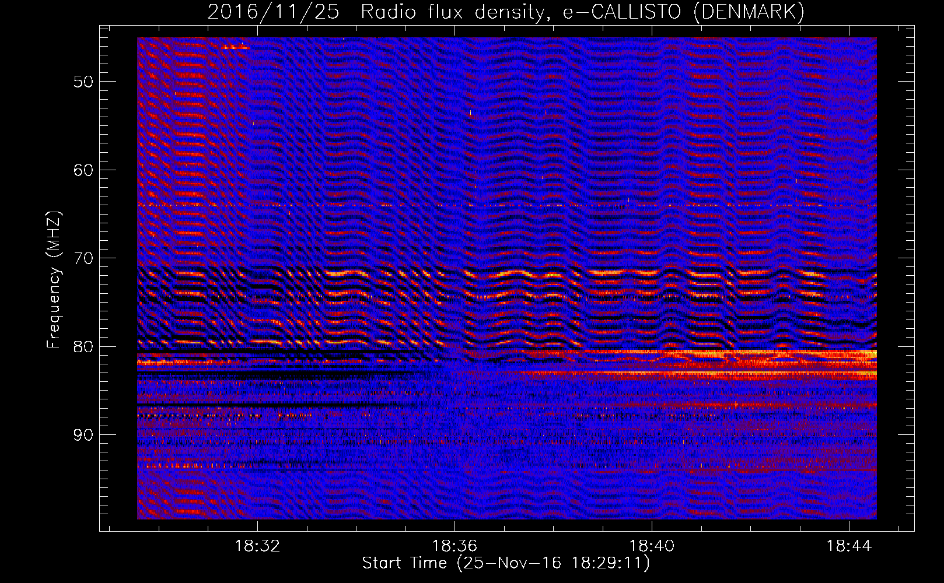The image size is (944, 583).
Task: Click the 18:36 time tick label
Action: tap(454, 546)
